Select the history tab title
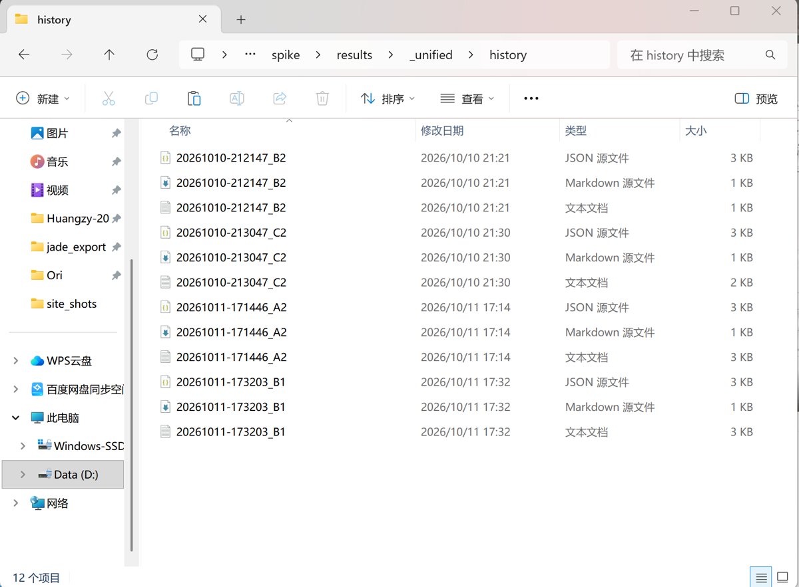Screen dimensions: 799x587 pos(54,20)
